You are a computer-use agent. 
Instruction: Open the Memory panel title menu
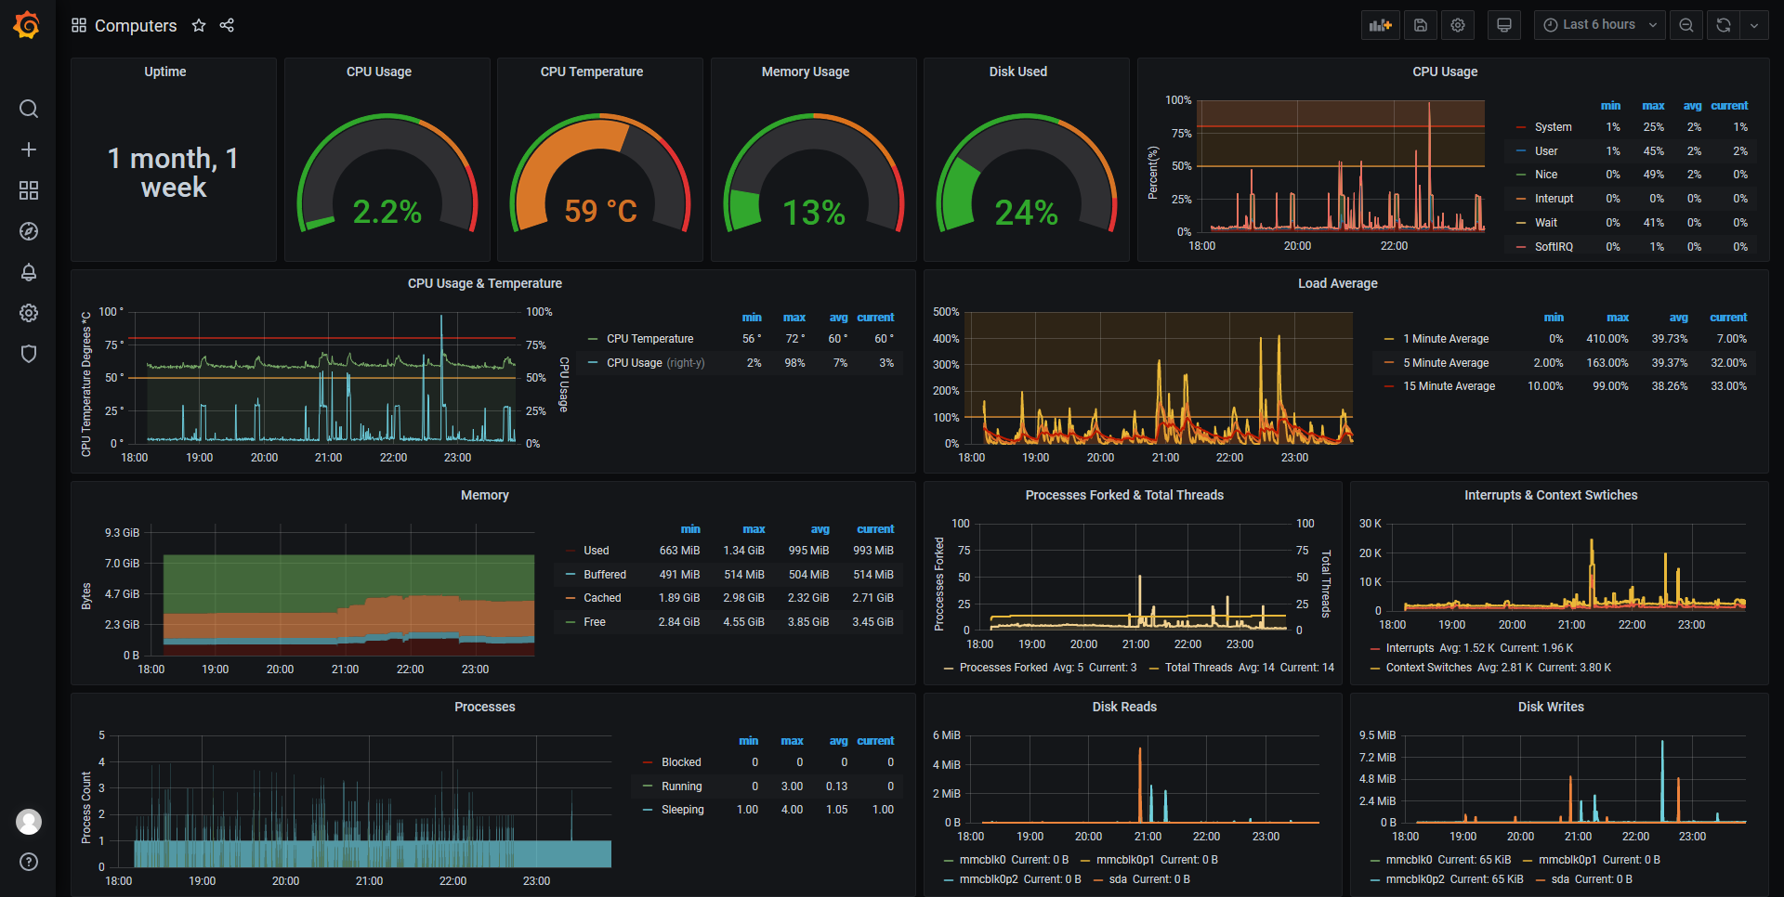pyautogui.click(x=485, y=495)
